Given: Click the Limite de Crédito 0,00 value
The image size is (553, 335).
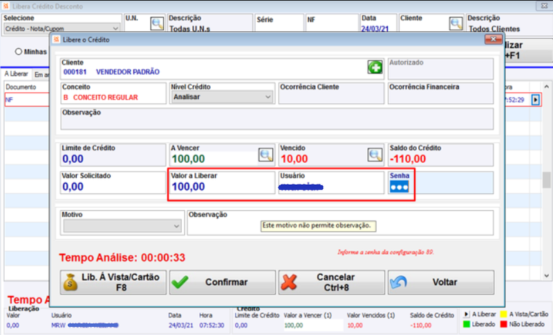Looking at the screenshot, I should [73, 159].
